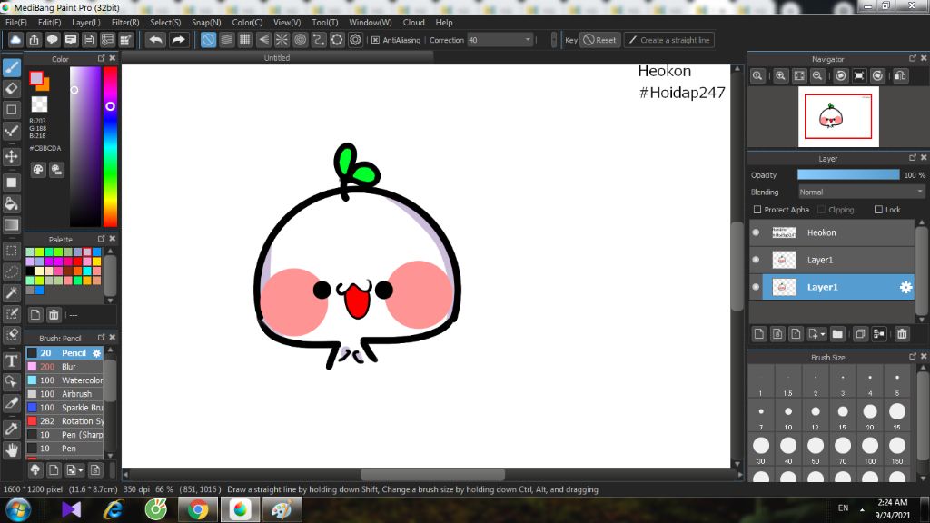Open Internet Explorer from the taskbar
This screenshot has width=930, height=523.
[114, 509]
